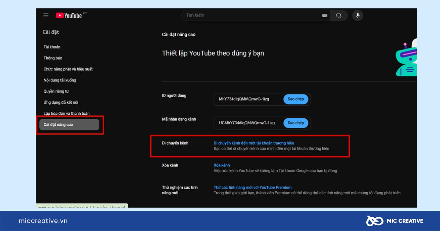The height and width of the screenshot is (231, 440).
Task: Open "Nội dung tải xuống" settings
Action: tap(61, 80)
